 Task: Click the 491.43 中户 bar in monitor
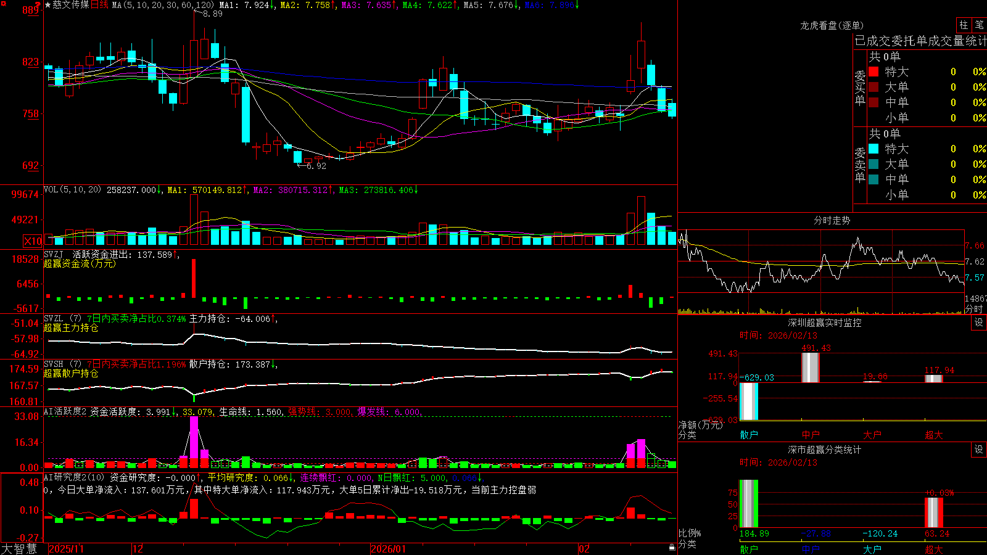point(811,368)
